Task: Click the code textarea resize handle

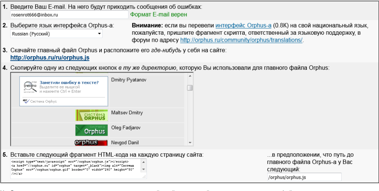Action: [144, 177]
